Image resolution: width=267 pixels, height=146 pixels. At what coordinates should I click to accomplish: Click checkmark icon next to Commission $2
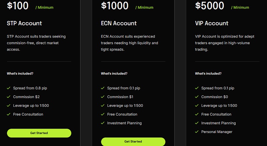[9, 97]
